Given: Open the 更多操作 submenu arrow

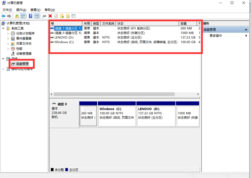Looking at the screenshot, I should click(246, 36).
